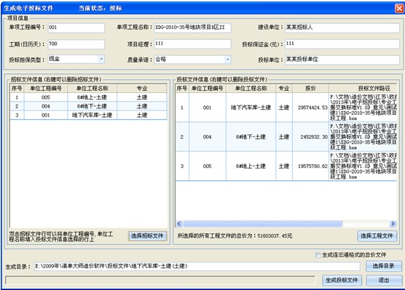Click the 选择目录 button
The width and height of the screenshot is (405, 290).
click(x=384, y=266)
